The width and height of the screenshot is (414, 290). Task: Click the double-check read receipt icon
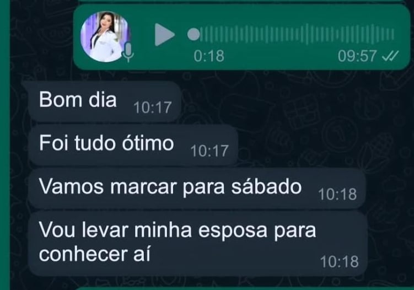390,56
